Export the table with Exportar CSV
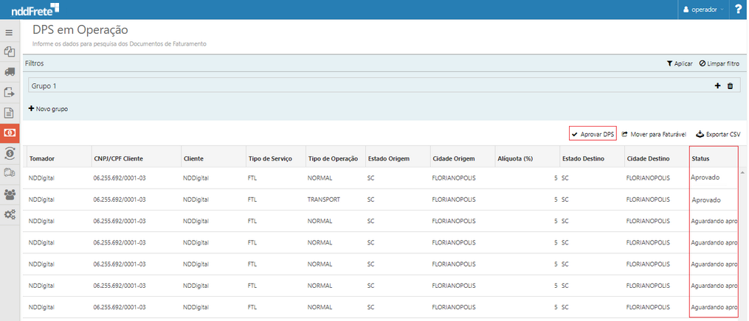This screenshot has height=321, width=749. 718,135
